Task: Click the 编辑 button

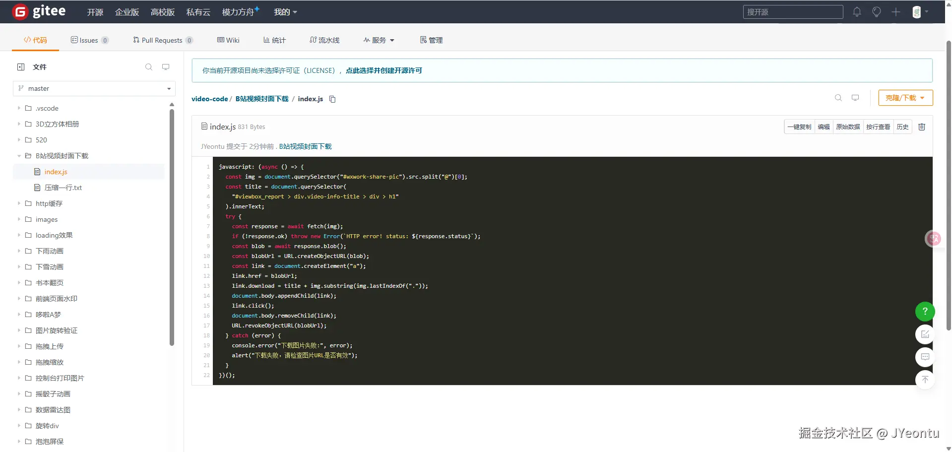Action: [824, 127]
